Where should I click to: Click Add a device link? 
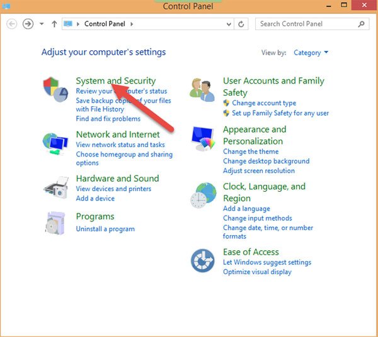click(95, 199)
